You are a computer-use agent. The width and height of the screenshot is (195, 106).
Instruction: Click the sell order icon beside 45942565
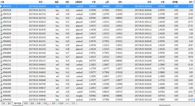click(1, 76)
